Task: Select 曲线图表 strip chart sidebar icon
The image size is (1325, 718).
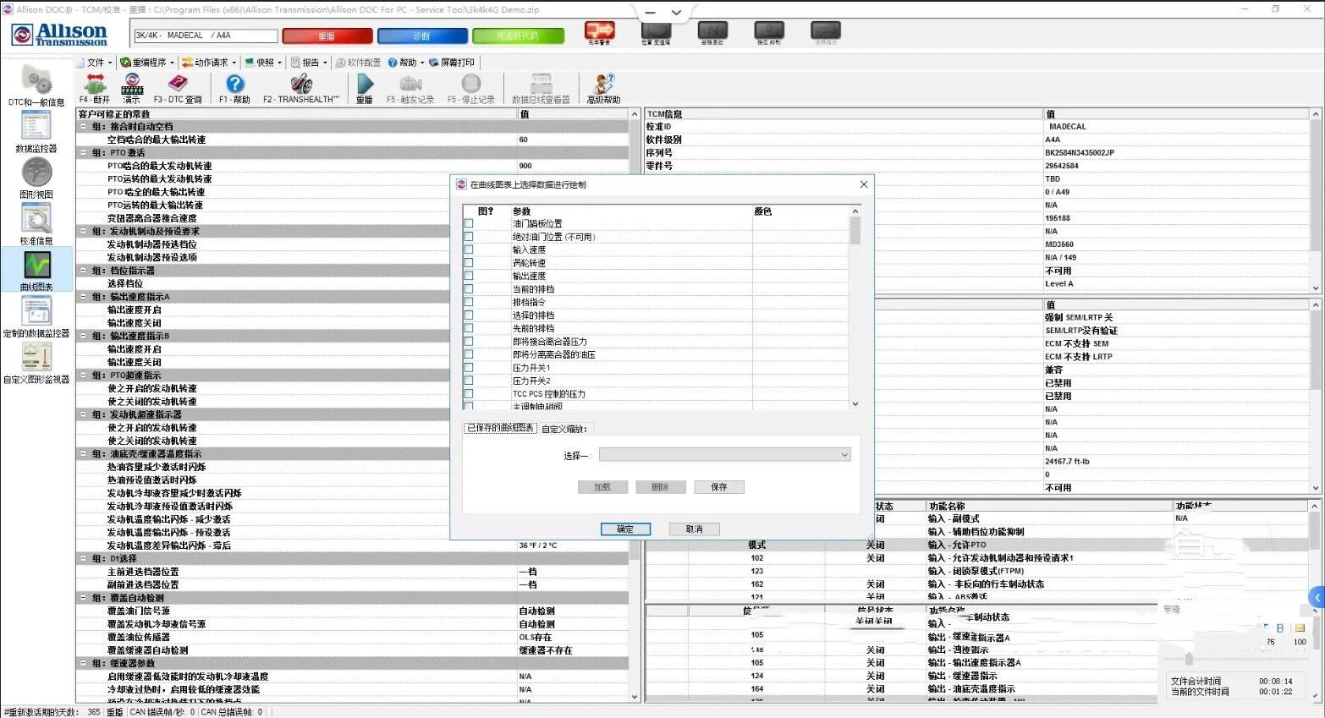Action: point(36,265)
